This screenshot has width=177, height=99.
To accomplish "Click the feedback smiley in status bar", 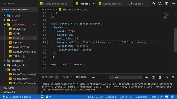I will pyautogui.click(x=166, y=97).
